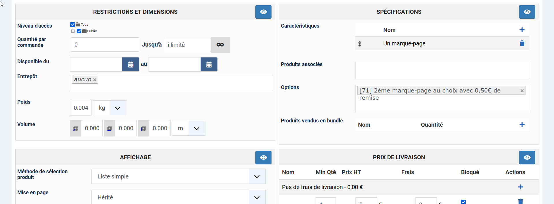Open the volume unit 'm' dropdown
This screenshot has height=204, width=554.
pos(196,128)
